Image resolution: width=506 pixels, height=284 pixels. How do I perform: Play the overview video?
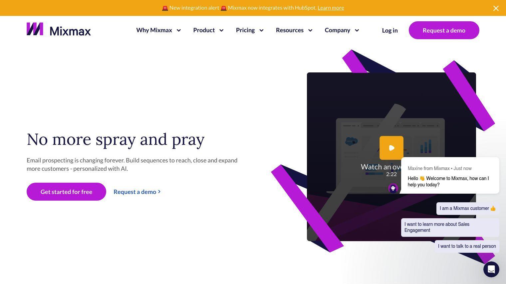pos(391,148)
